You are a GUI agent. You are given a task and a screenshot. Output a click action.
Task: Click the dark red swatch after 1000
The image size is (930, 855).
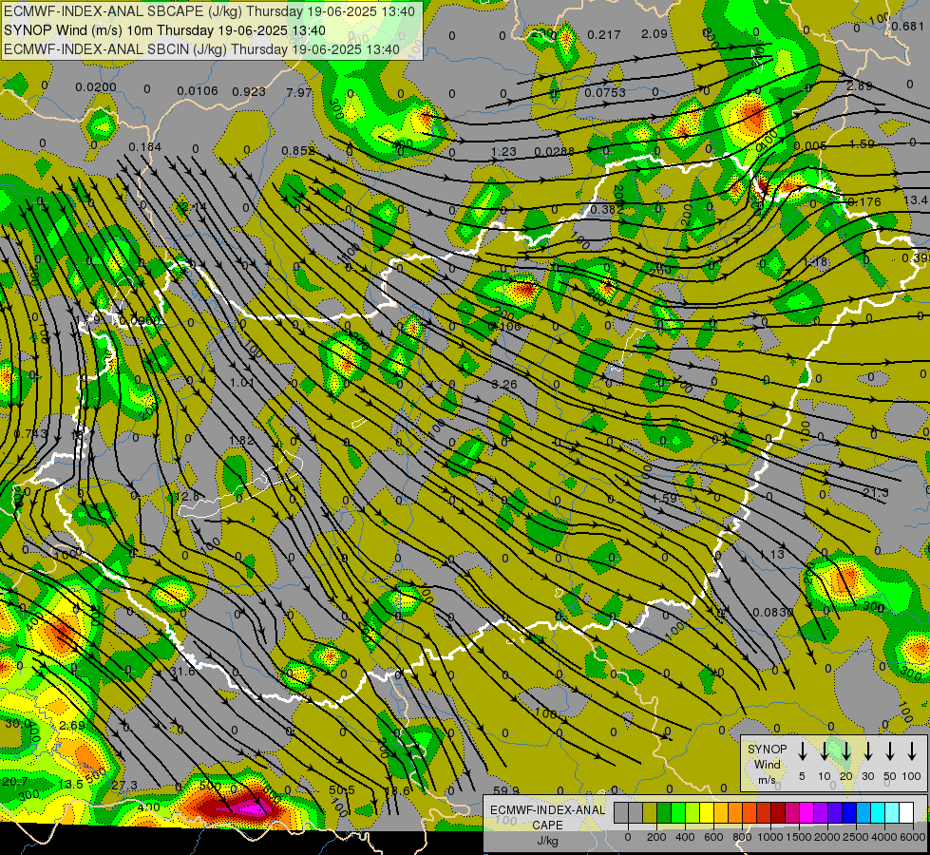(x=778, y=812)
